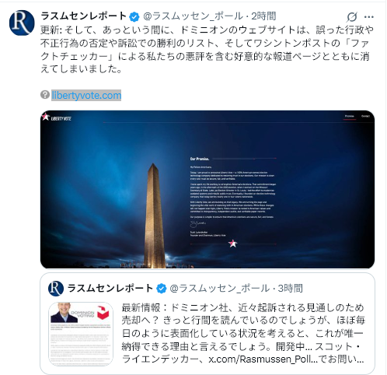Click the blue verified badge on main tweet

[x=134, y=17]
